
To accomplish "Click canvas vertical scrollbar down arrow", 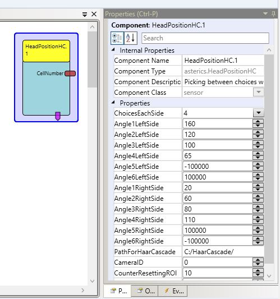I will (x=93, y=281).
